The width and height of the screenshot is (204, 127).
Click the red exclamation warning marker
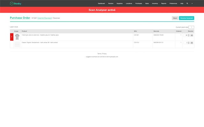[12, 37]
